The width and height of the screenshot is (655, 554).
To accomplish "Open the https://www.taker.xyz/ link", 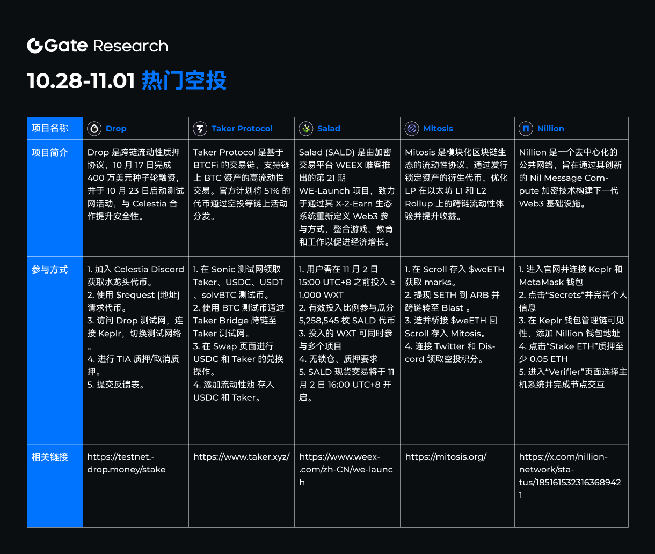I will (x=241, y=456).
